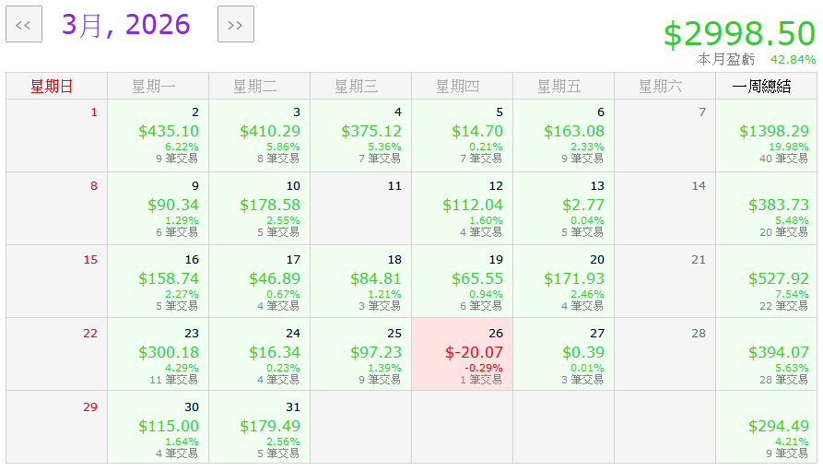Select March 19 profit $65.55
The image size is (823, 471).
477,278
